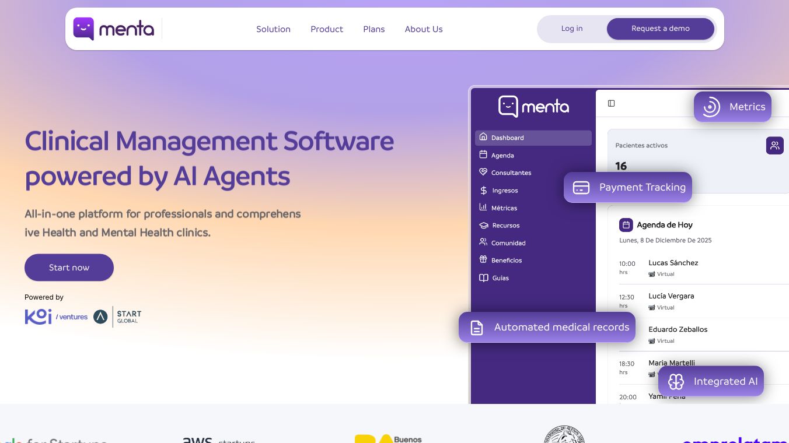Screen dimensions: 789x443
Task: Click the camera icon under Lucía Vergara
Action: pyautogui.click(x=652, y=307)
